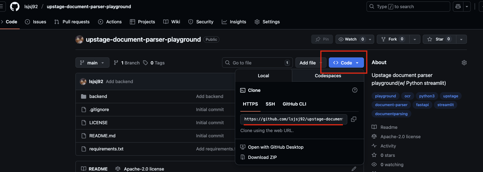Edit About details gear icon
Screen dimensions: 483x172
pyautogui.click(x=464, y=63)
